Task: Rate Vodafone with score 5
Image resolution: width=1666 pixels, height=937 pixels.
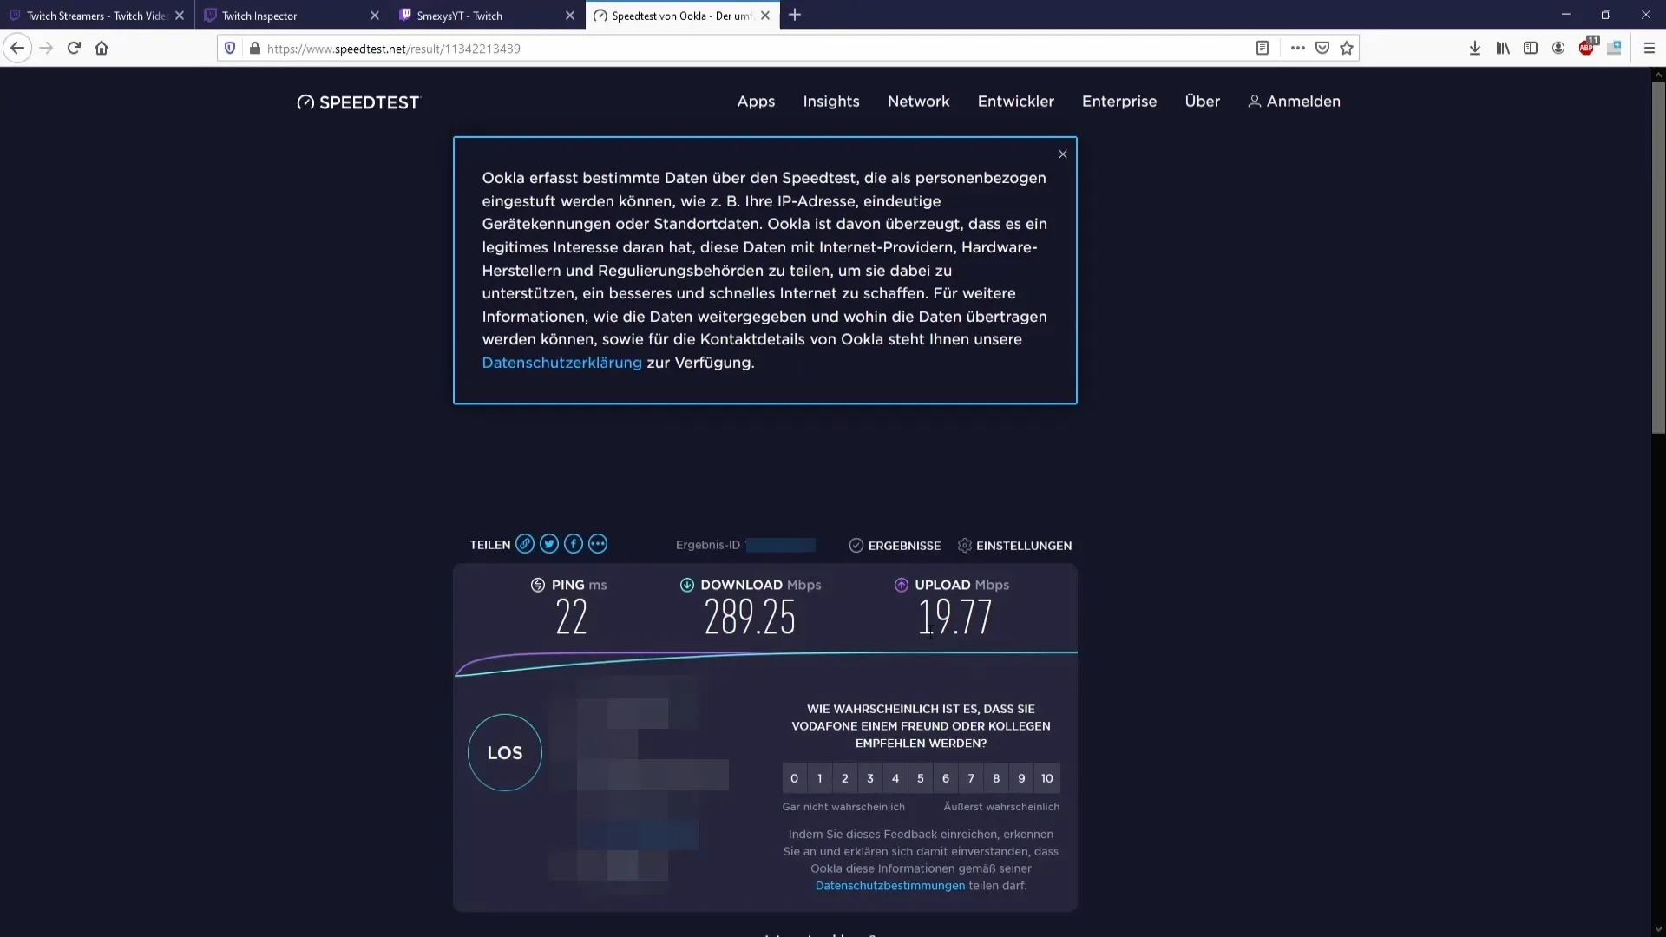Action: pyautogui.click(x=921, y=778)
